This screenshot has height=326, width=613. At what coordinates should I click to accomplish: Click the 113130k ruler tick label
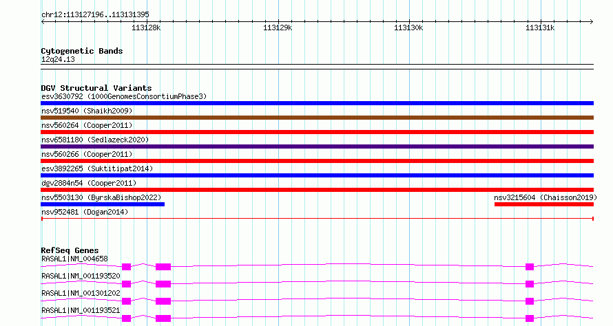(408, 28)
